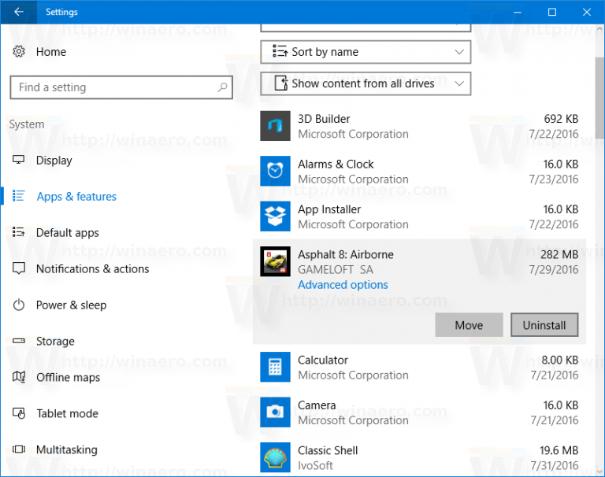Viewport: 605px width, 477px height.
Task: Select Apps & features in the sidebar
Action: (76, 197)
